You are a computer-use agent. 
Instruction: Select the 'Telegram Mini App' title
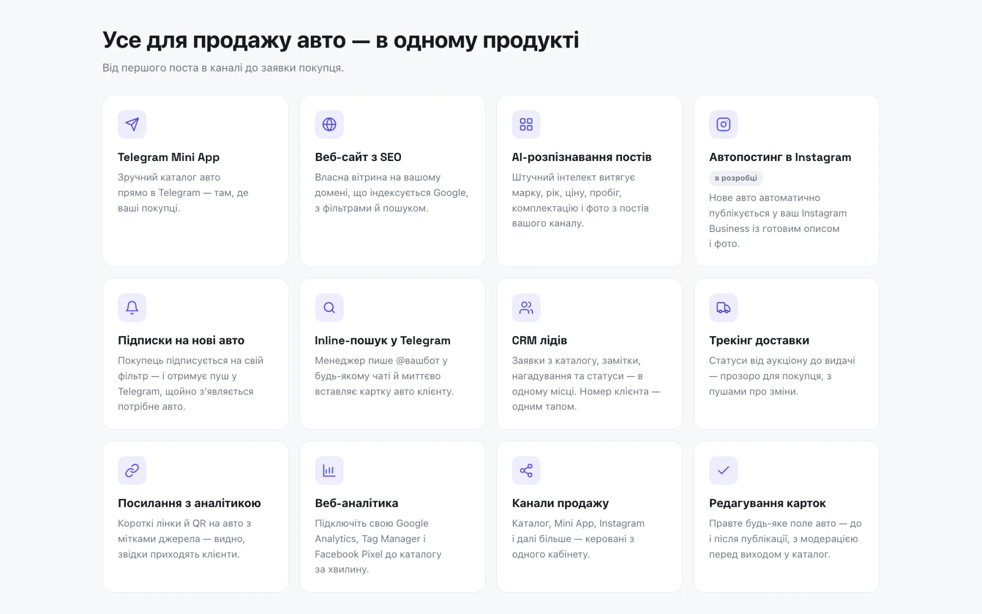click(169, 157)
